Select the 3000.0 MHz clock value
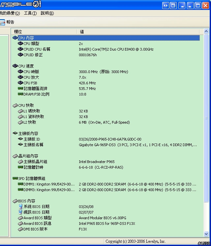 104,72
